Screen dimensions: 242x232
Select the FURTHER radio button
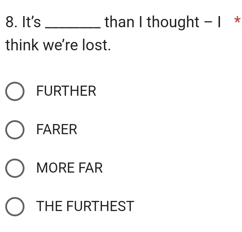pyautogui.click(x=15, y=92)
